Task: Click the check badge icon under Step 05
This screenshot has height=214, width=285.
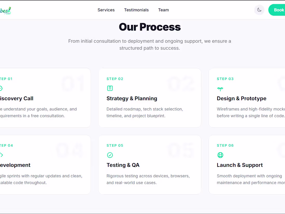Action: 110,155
